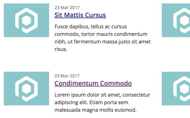Select teal thumbnail left of Condimentum Commodo
The image size is (190, 118).
click(26, 89)
